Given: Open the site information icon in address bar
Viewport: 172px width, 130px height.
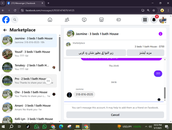Looking at the screenshot, I should tap(22, 10).
